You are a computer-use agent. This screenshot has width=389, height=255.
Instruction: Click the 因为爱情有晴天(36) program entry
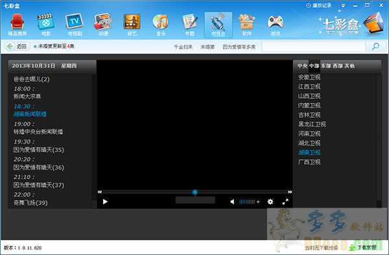(x=39, y=168)
